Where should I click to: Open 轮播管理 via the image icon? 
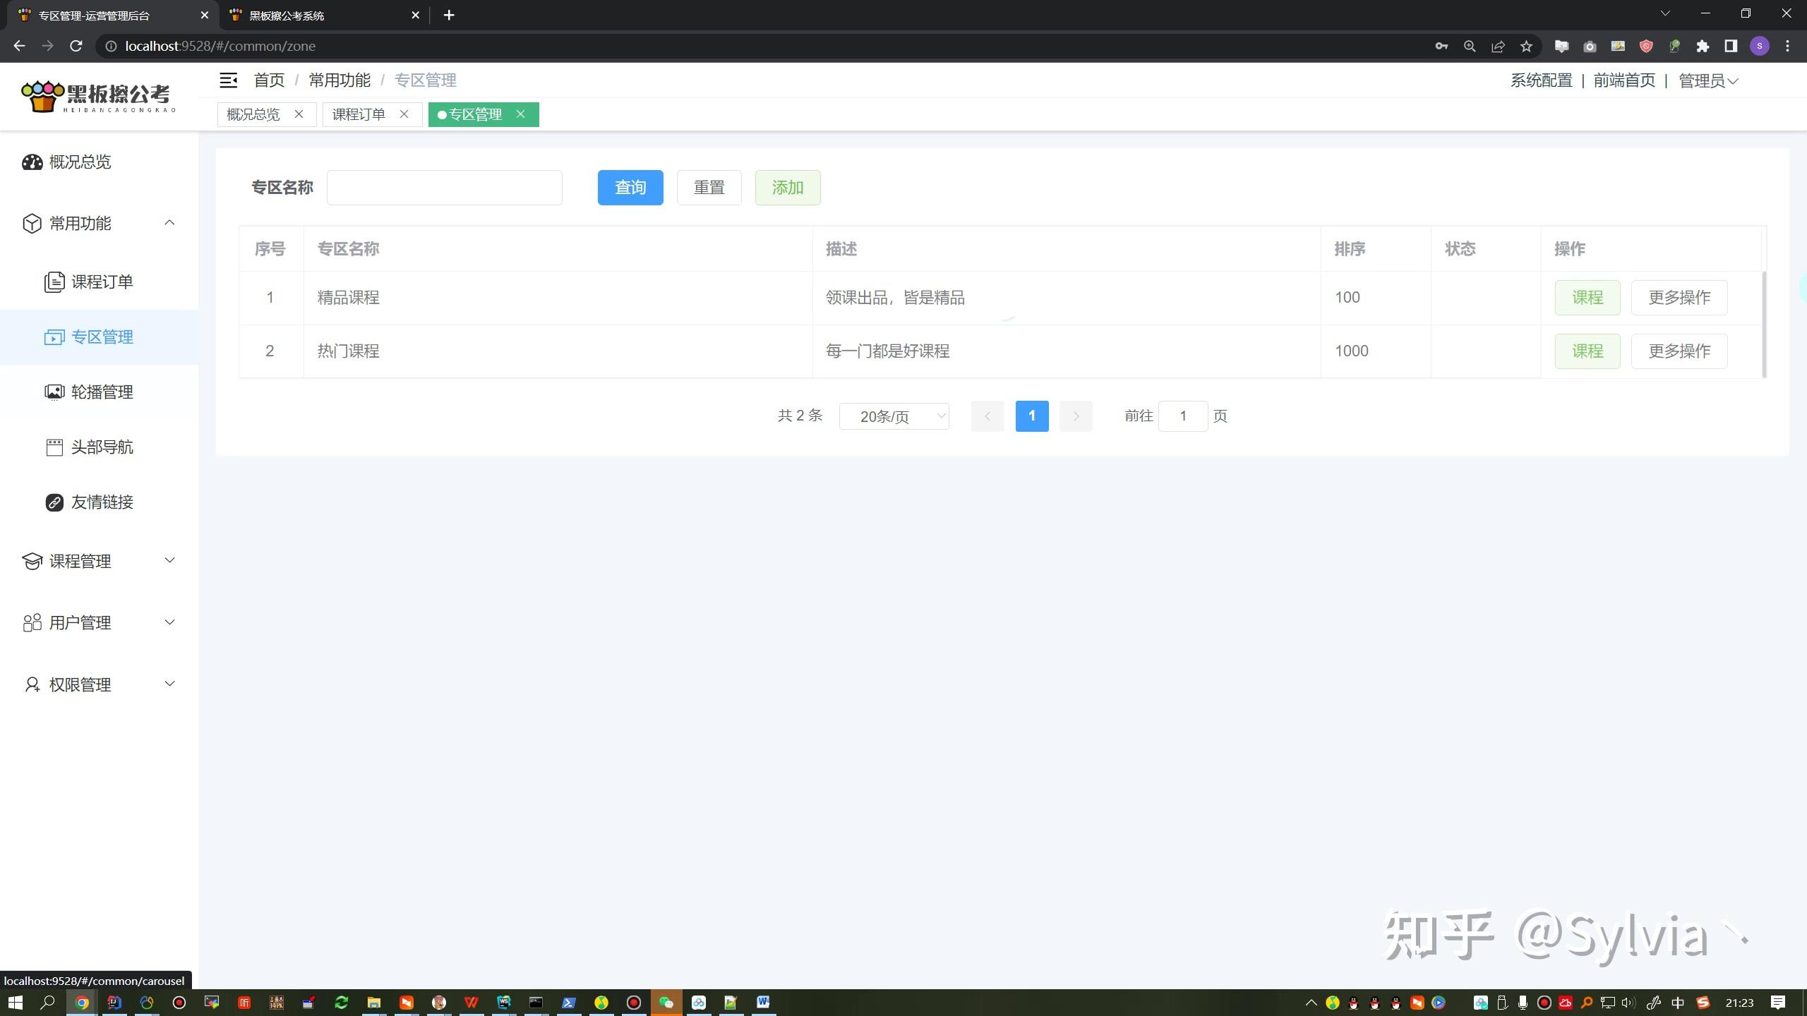(x=55, y=392)
